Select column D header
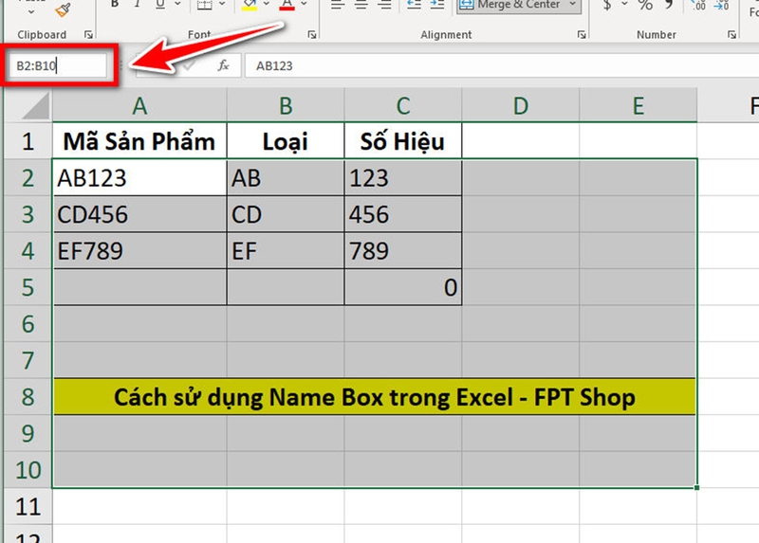This screenshot has height=543, width=759. click(x=521, y=105)
